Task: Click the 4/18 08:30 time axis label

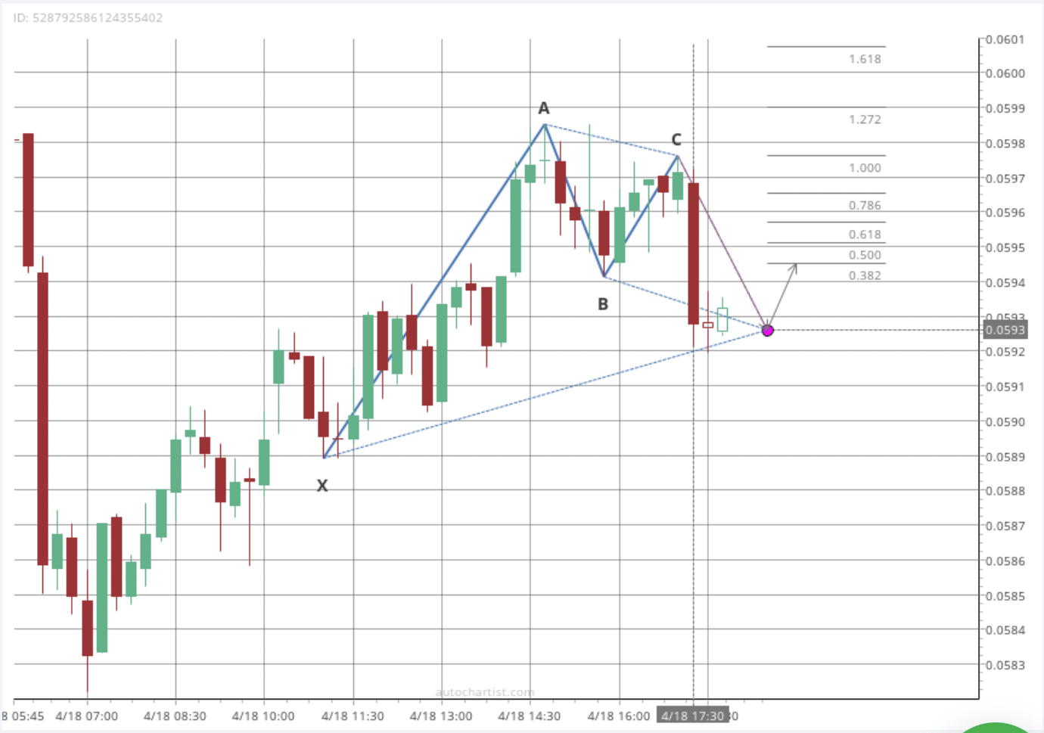Action: click(x=175, y=716)
